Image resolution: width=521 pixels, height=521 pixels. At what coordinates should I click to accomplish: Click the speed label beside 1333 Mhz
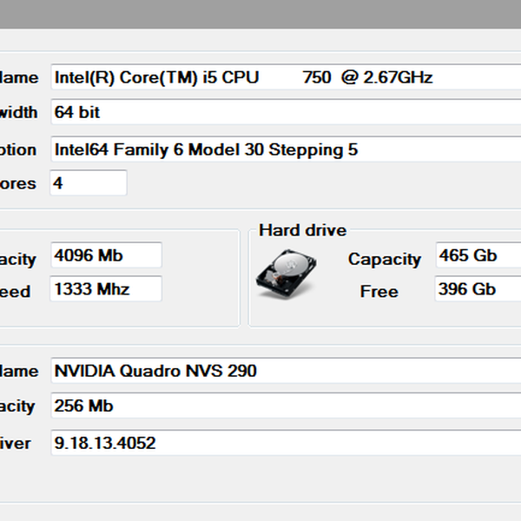16,293
